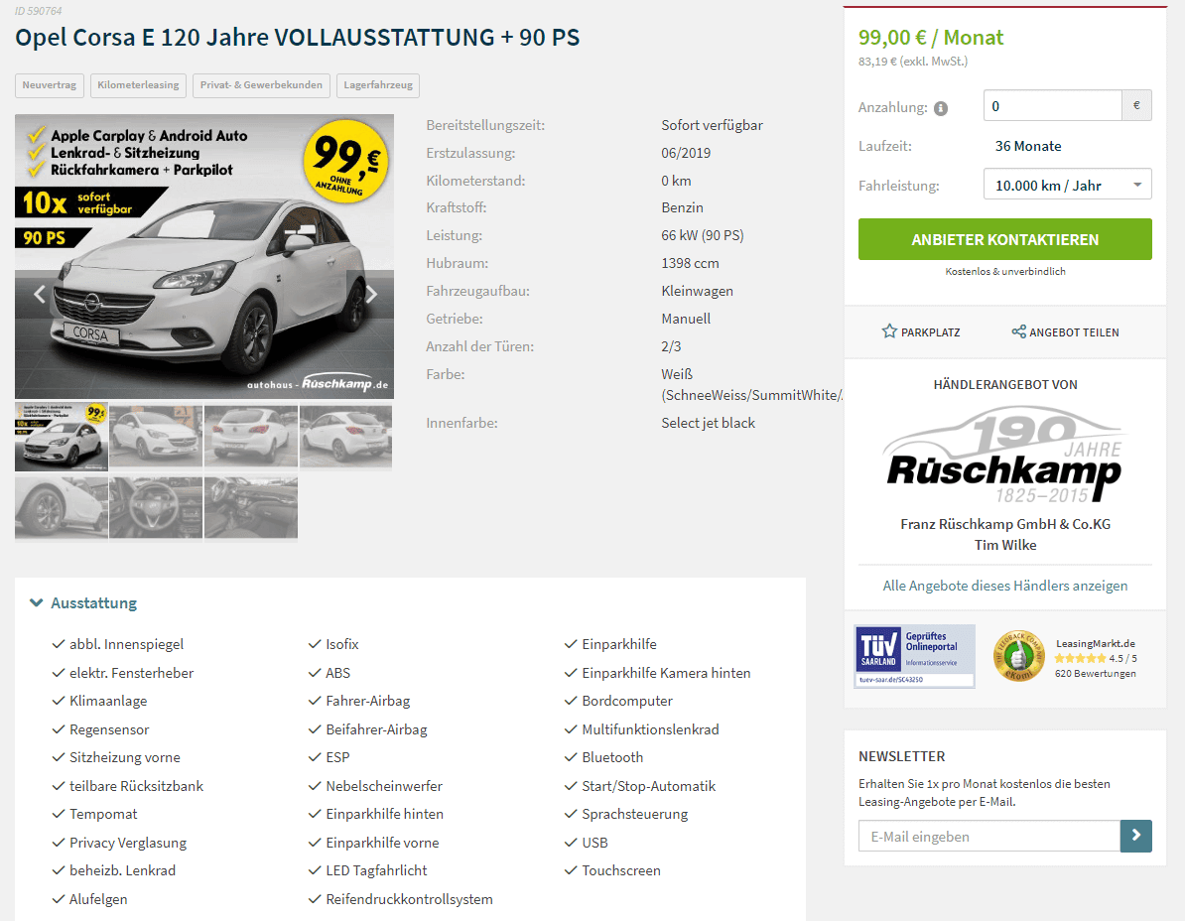Click the Anbieter kontaktieren button
Image resolution: width=1185 pixels, height=921 pixels.
(x=1005, y=239)
